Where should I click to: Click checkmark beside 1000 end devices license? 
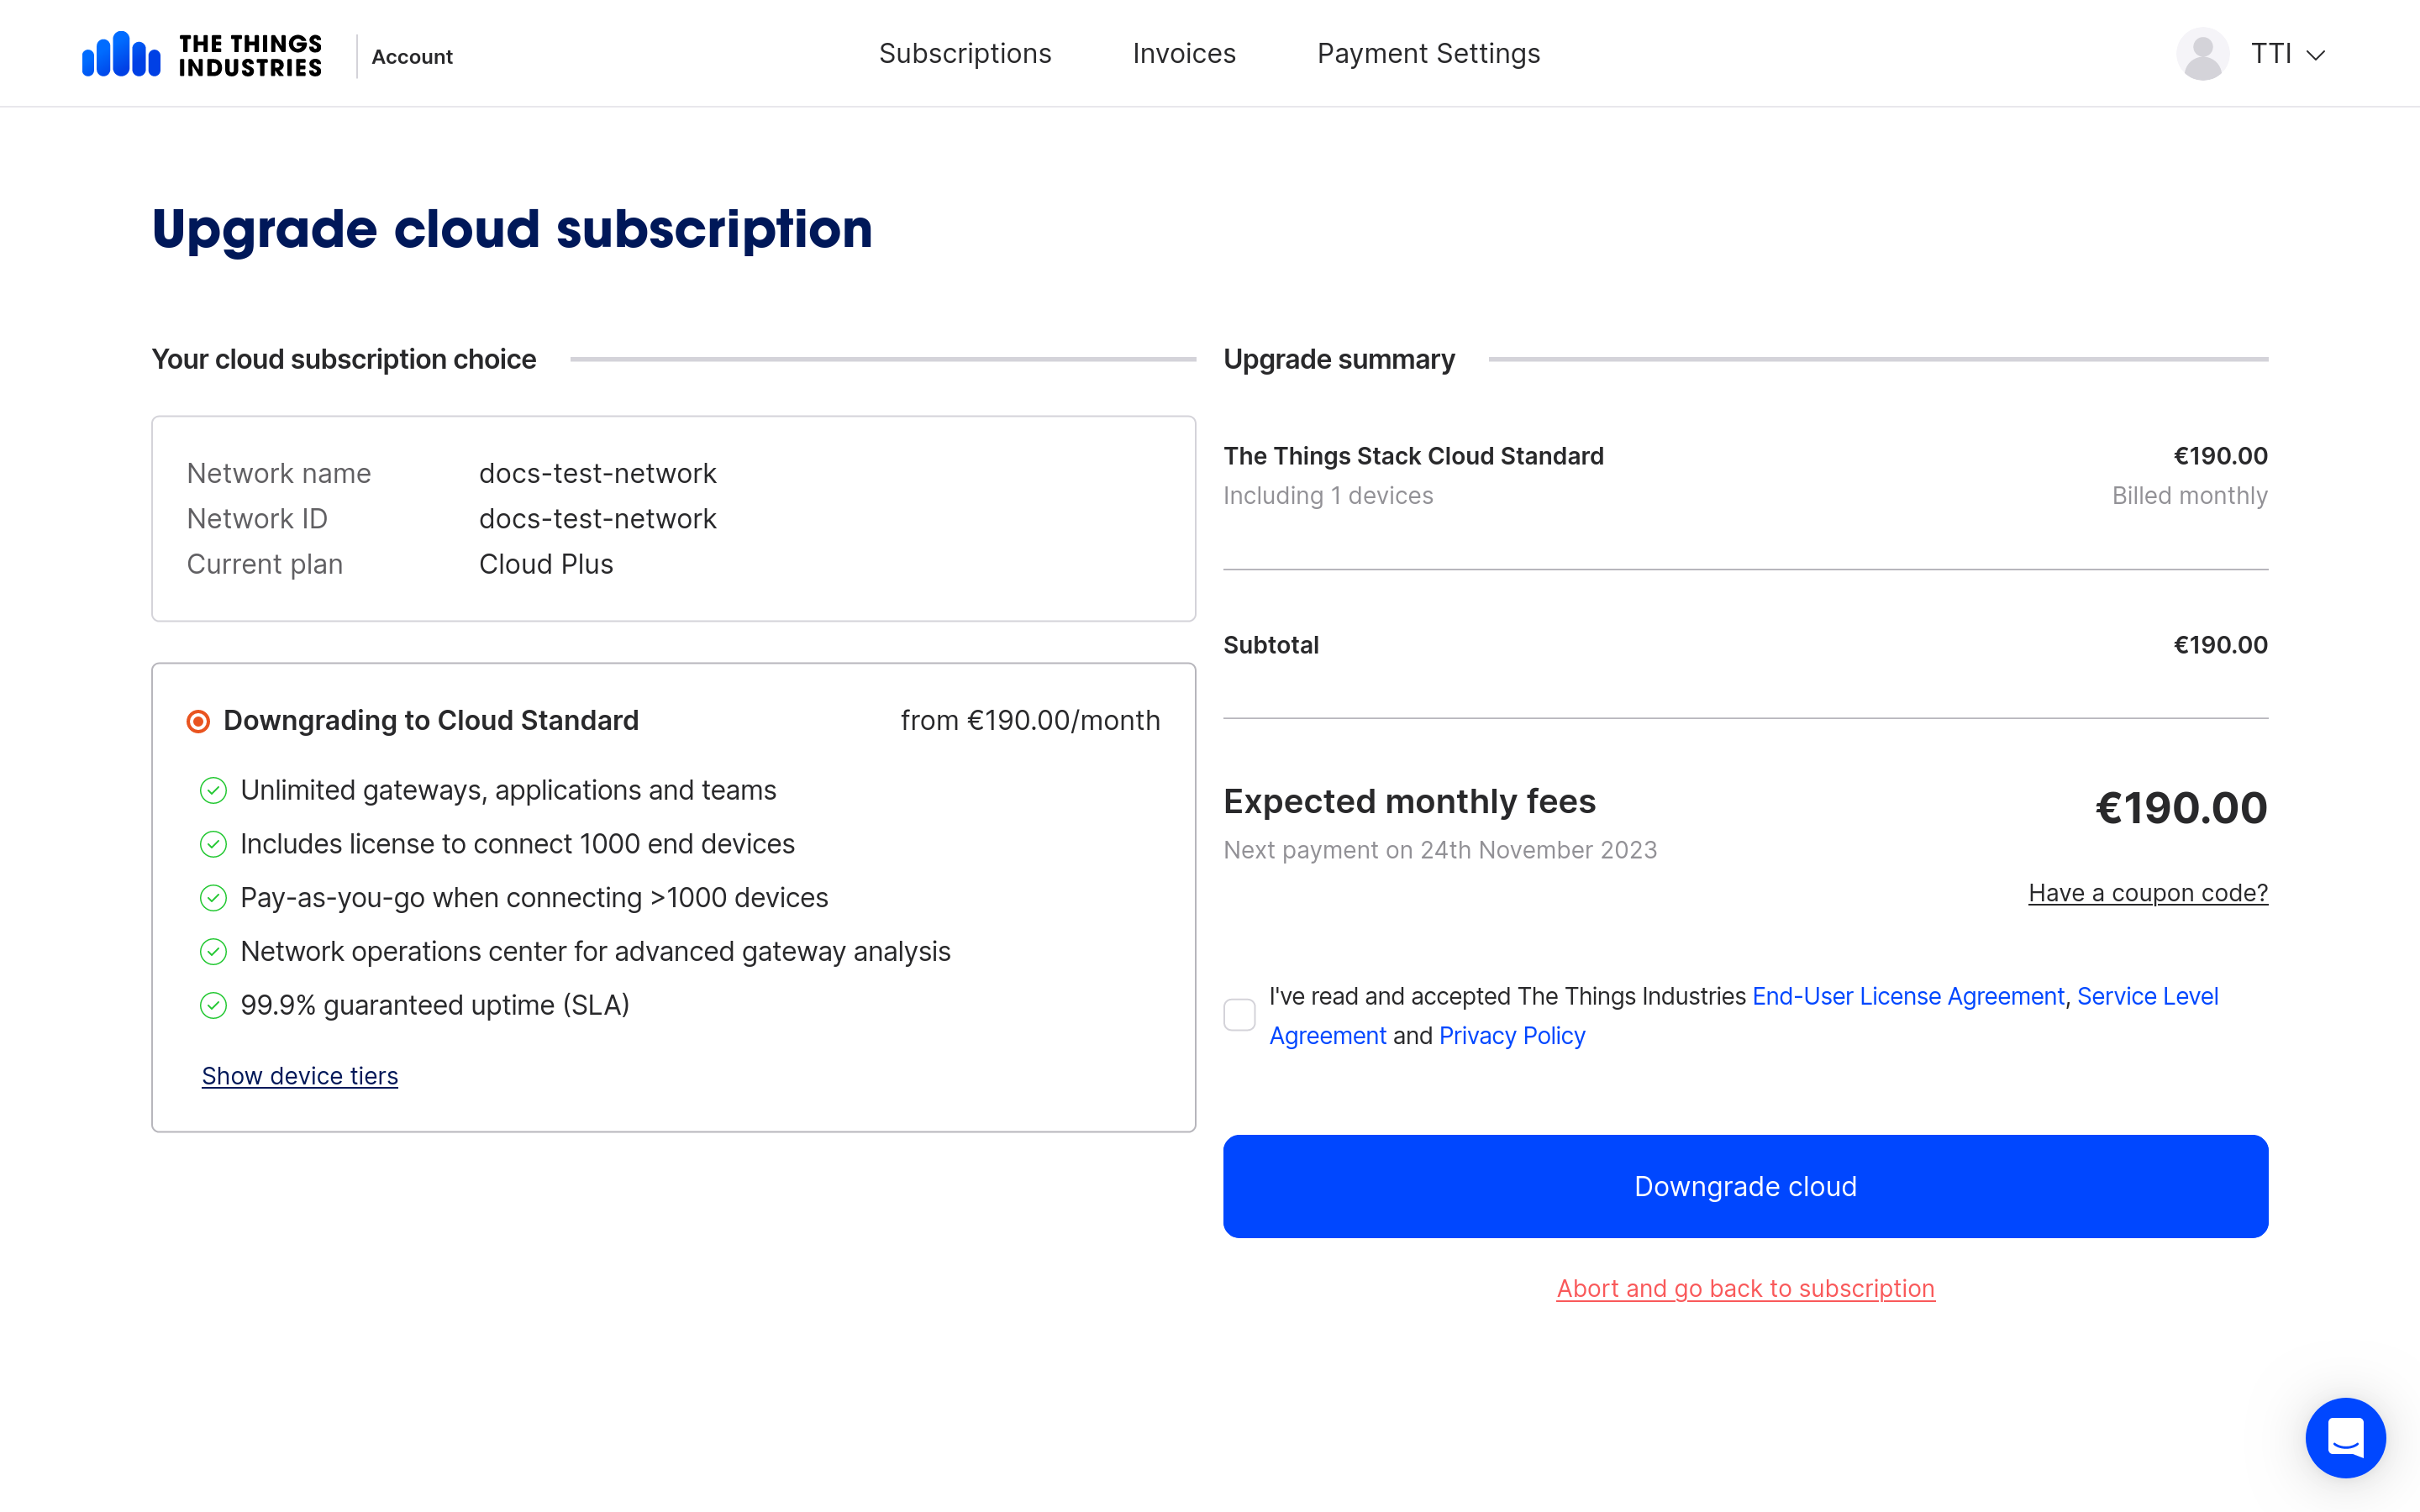tap(213, 845)
